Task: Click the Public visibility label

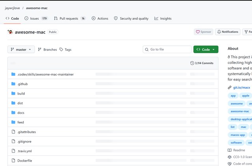Action: 53,32
